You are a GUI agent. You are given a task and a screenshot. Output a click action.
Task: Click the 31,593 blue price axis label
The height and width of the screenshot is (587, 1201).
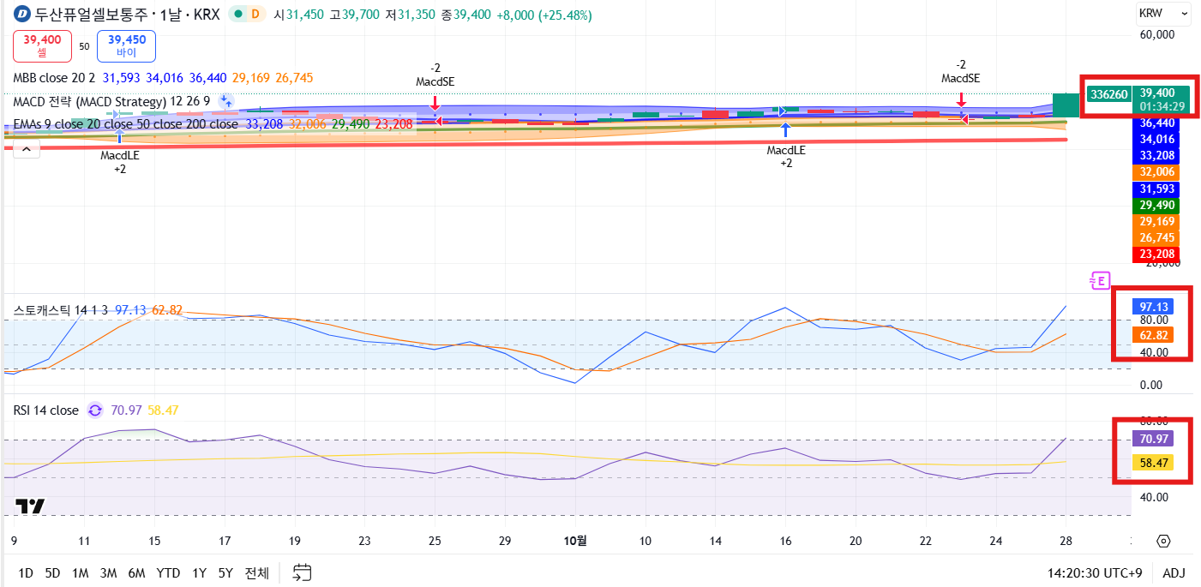[x=1157, y=189]
